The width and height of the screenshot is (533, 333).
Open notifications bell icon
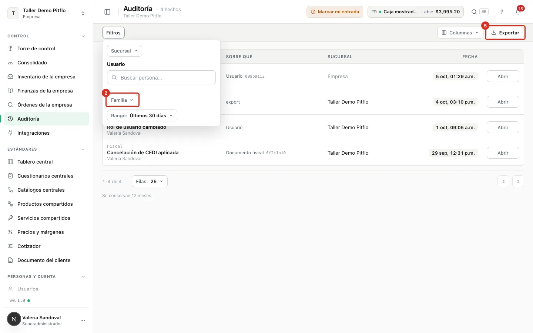coord(518,12)
